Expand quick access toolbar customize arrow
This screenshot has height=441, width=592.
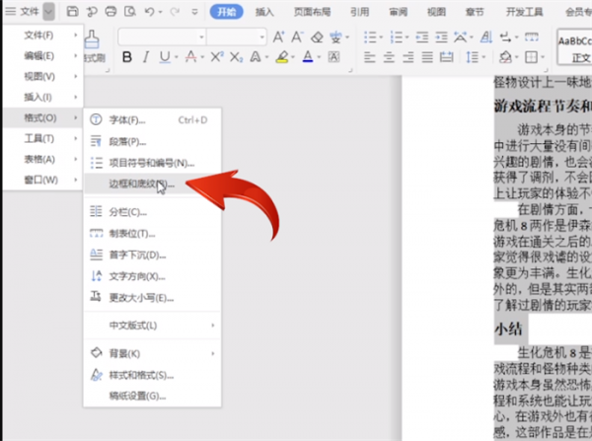[x=194, y=12]
